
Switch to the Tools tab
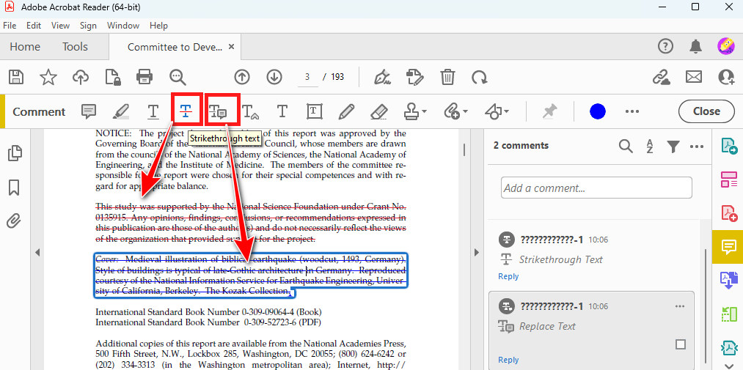[x=75, y=47]
